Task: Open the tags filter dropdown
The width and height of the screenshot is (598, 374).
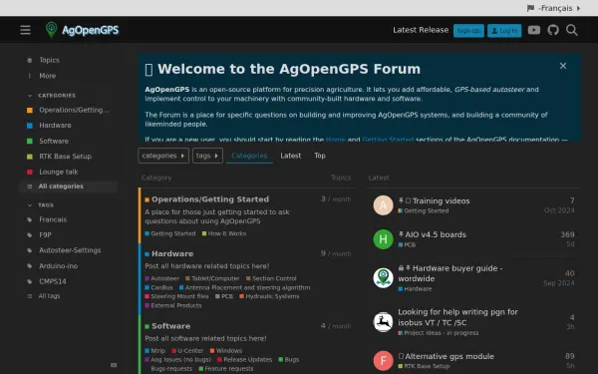Action: pos(207,156)
